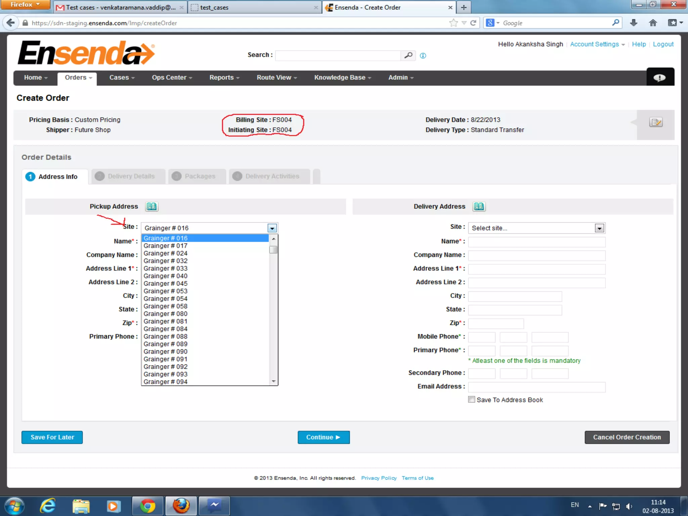Viewport: 688px width, 516px height.
Task: Open Pickup Address book icon
Action: [x=152, y=206]
